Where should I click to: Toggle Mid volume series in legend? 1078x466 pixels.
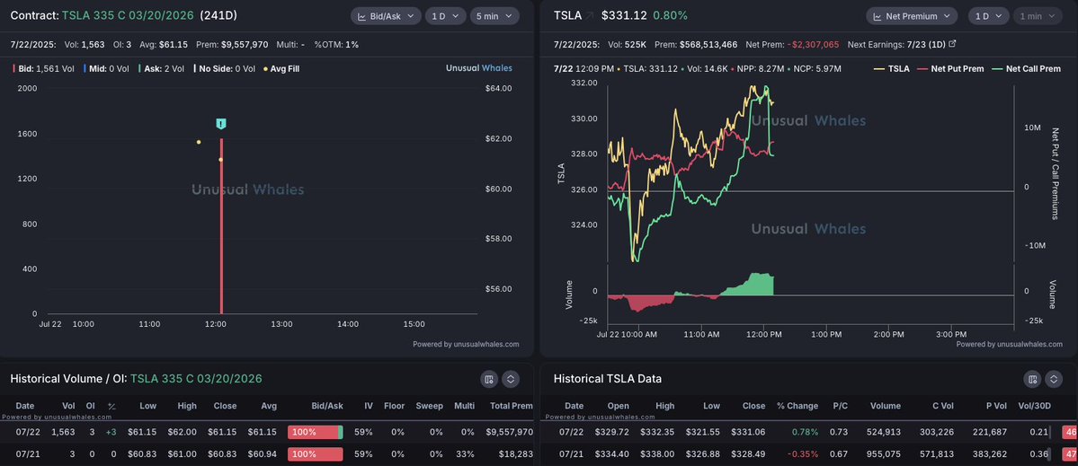pos(107,68)
